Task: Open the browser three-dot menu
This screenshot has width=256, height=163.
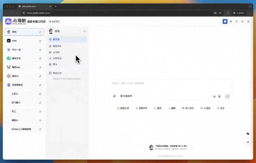Action: point(250,13)
